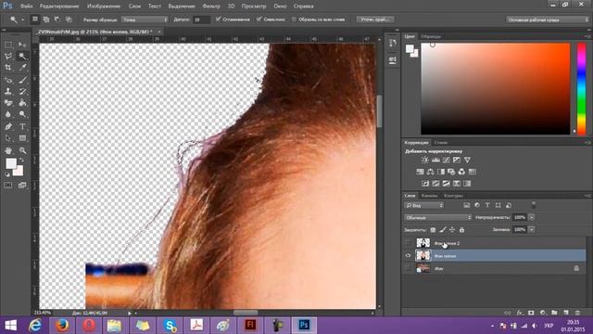Image resolution: width=593 pixels, height=334 pixels.
Task: Select the Path Selection tool
Action: [x=8, y=138]
